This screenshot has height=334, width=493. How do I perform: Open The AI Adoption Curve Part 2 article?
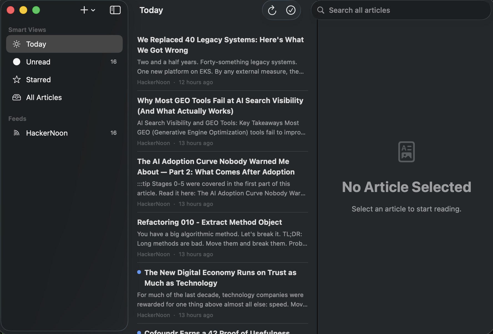[x=223, y=182]
